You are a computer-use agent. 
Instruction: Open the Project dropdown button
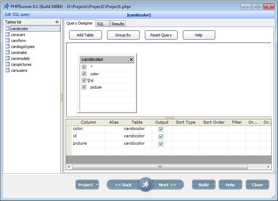point(87,185)
